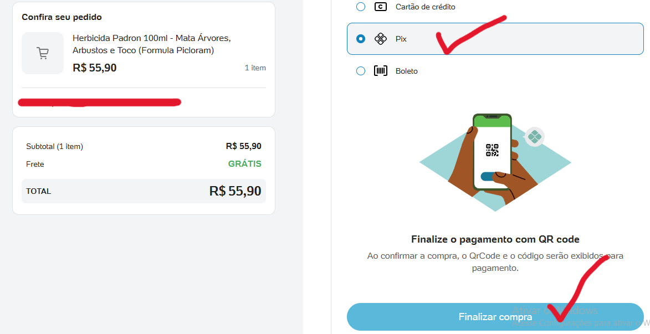
Task: Select the Pix radio button
Action: [361, 39]
